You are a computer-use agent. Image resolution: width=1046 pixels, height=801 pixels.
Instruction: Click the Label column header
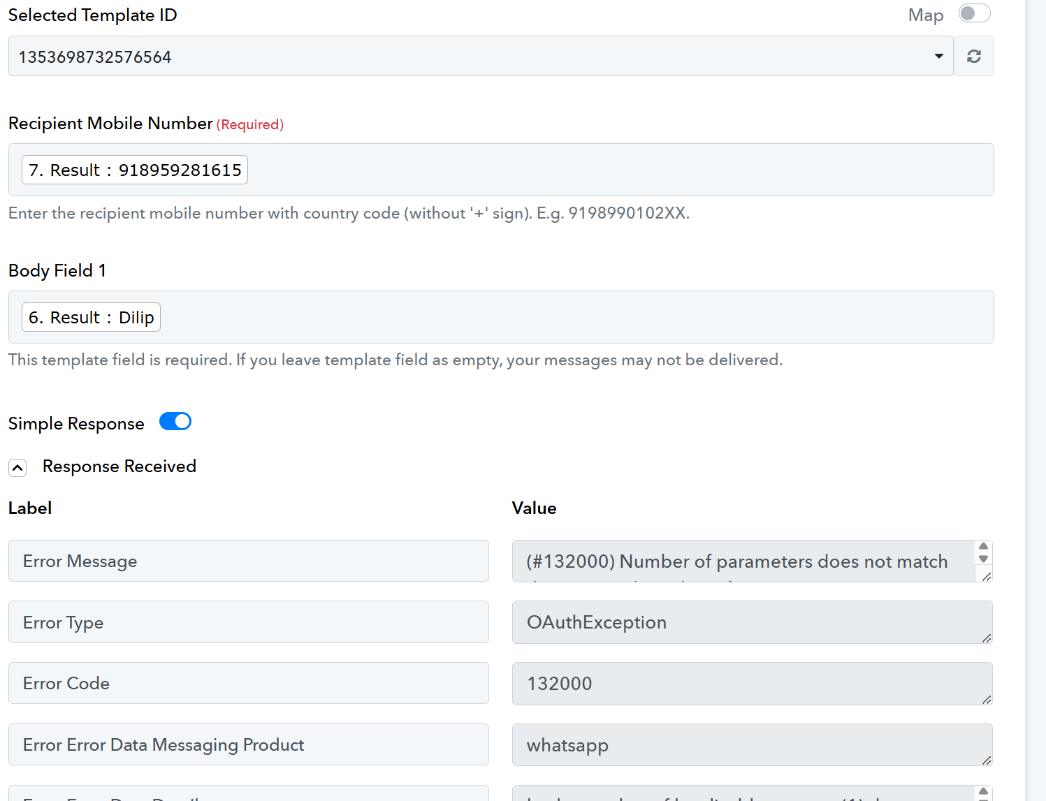click(x=30, y=508)
